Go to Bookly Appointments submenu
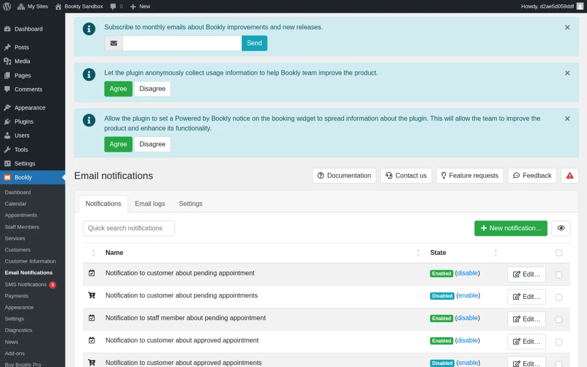Image resolution: width=587 pixels, height=367 pixels. [21, 215]
